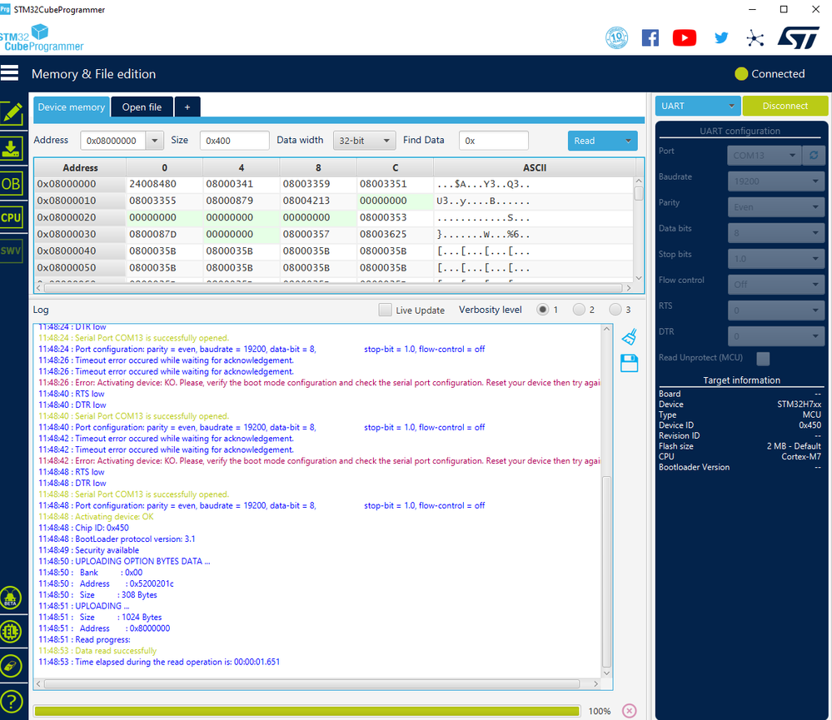
Task: Click the ASCII column header
Action: point(535,167)
